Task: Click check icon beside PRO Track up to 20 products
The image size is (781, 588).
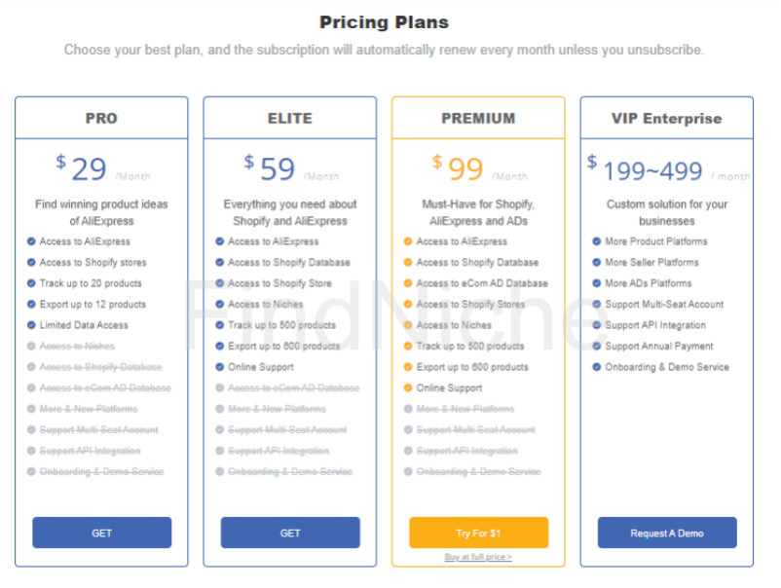Action: [31, 283]
